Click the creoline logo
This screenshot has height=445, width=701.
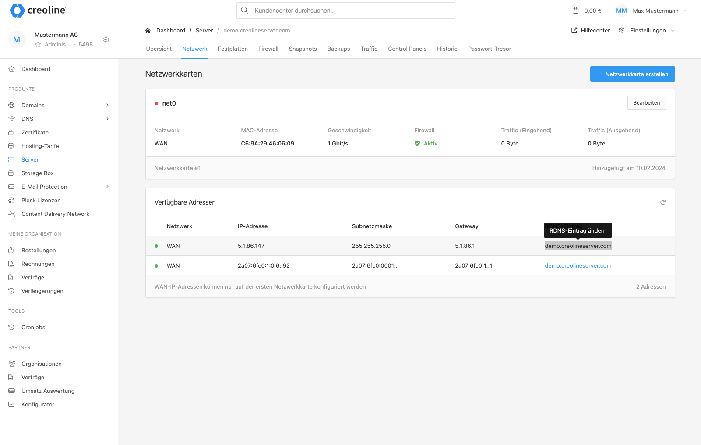coord(38,10)
